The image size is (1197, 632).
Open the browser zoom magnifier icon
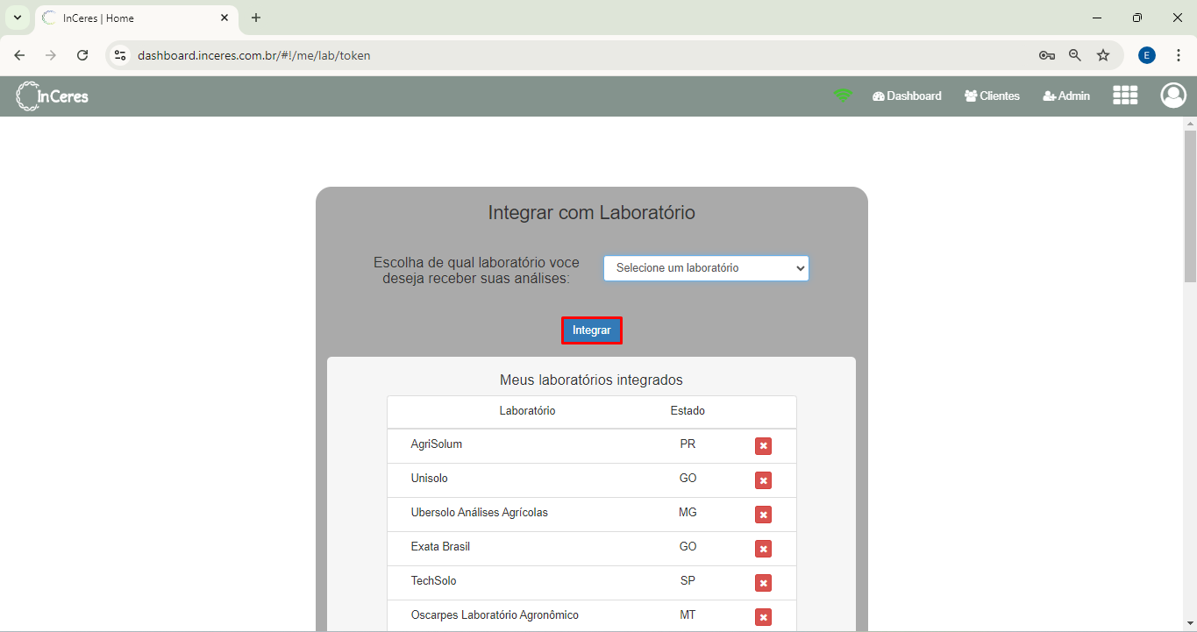1075,55
